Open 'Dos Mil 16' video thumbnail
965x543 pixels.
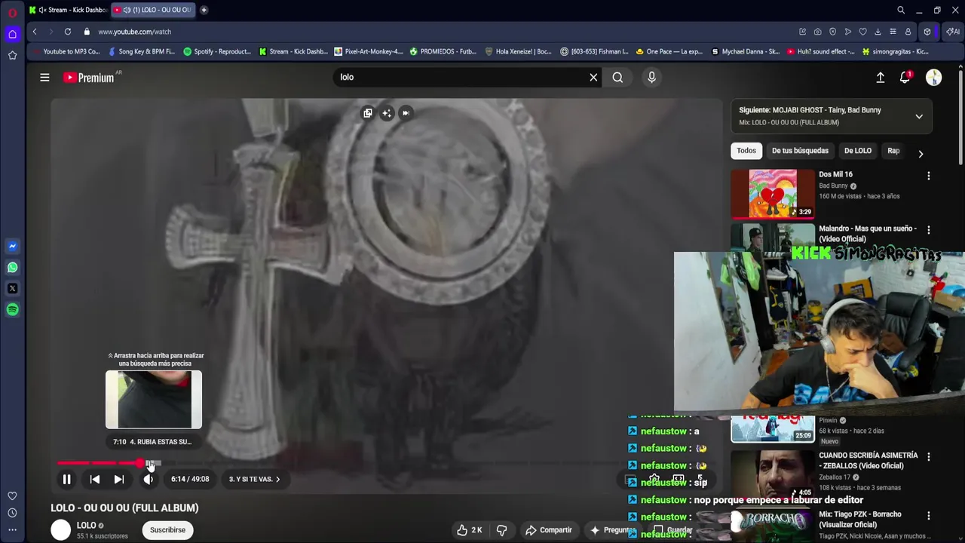[x=773, y=194]
